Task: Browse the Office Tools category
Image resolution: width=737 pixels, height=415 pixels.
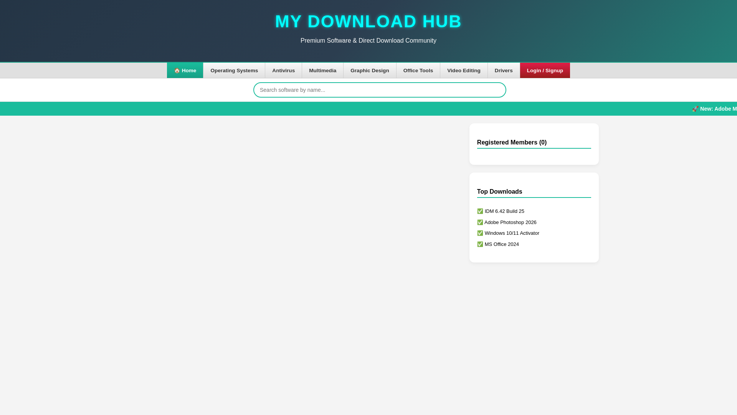Action: (418, 70)
